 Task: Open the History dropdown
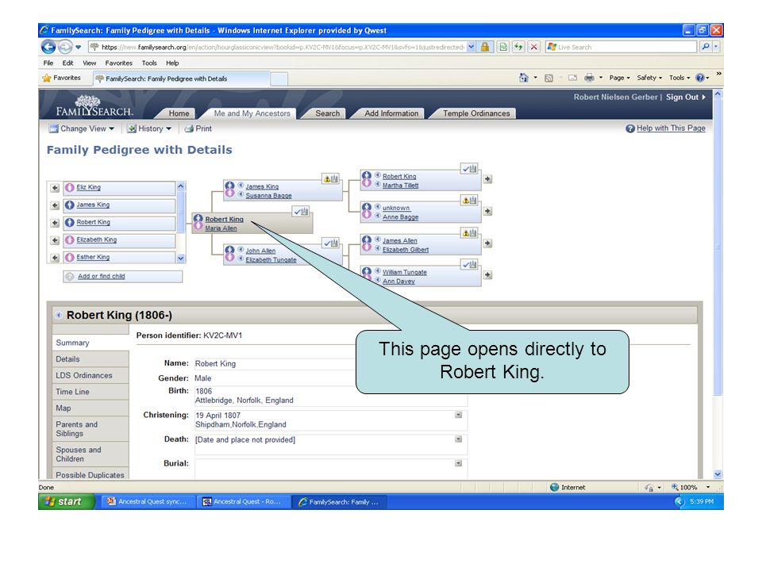point(150,128)
